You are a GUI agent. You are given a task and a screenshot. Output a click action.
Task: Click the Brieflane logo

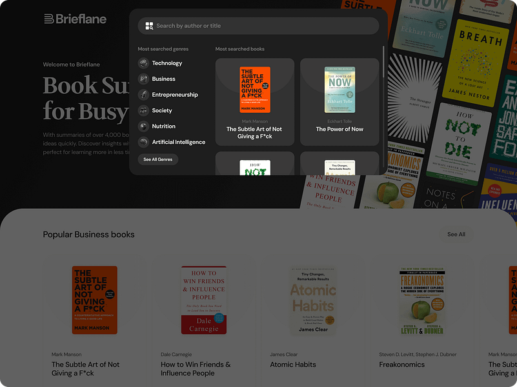(75, 19)
